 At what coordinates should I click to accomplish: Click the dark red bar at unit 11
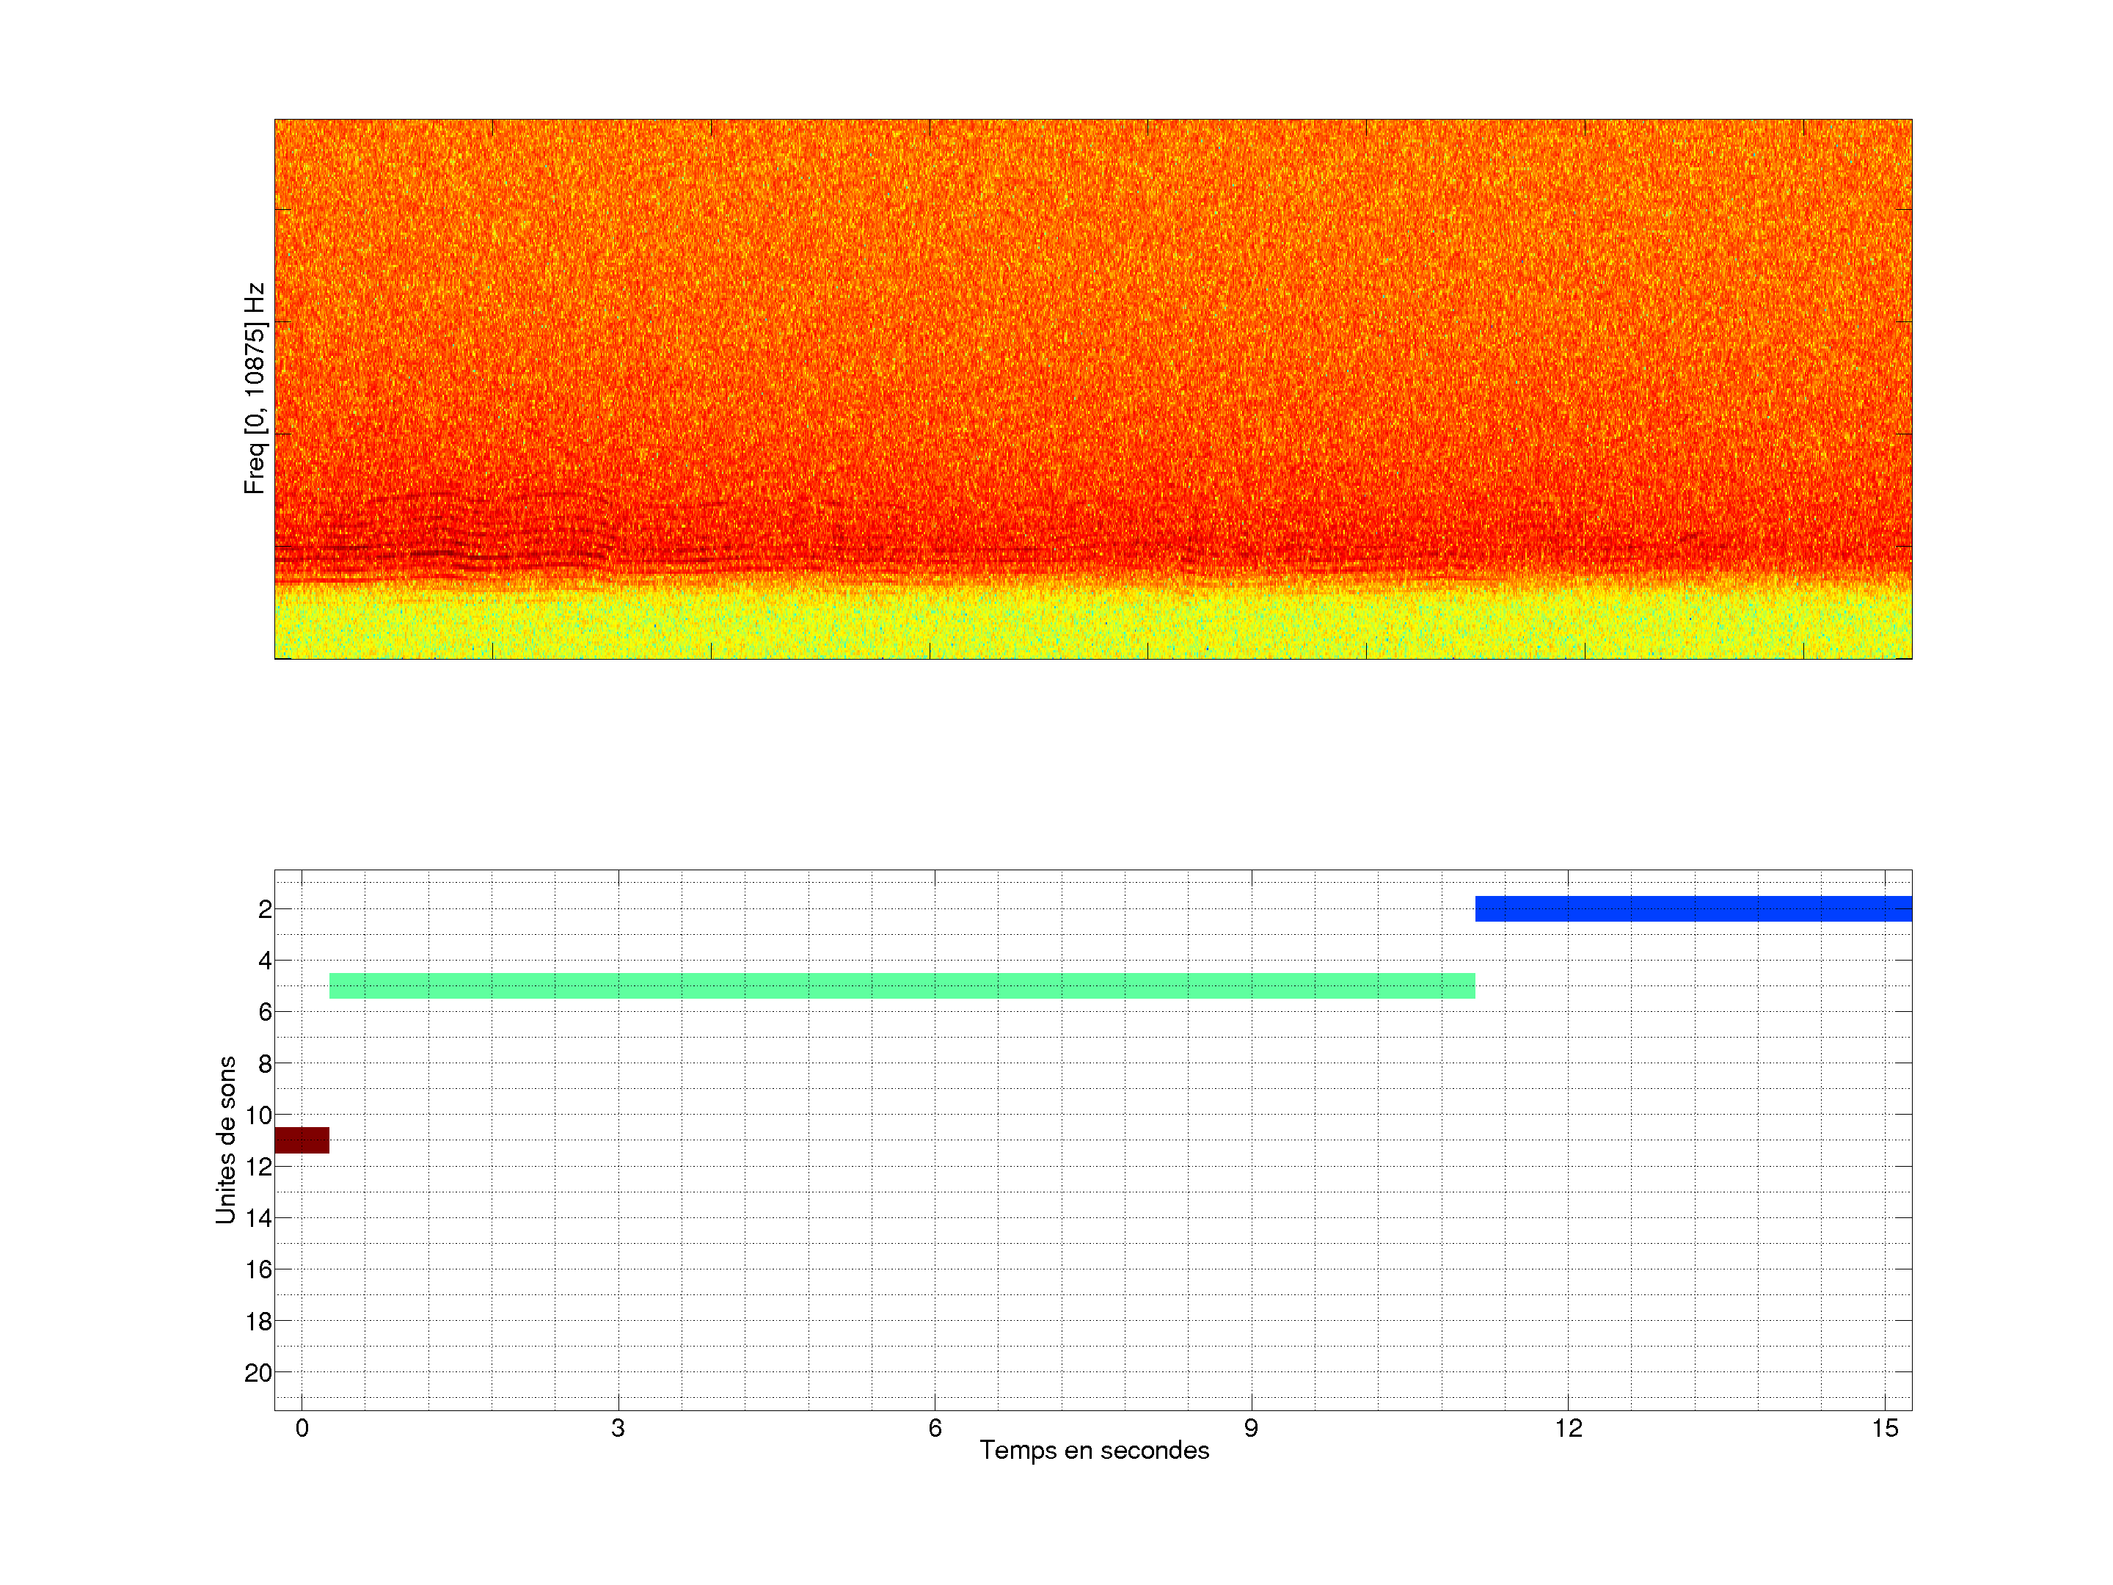(302, 1140)
